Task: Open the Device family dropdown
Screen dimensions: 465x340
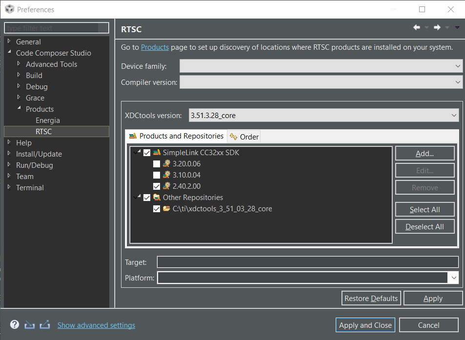Action: [458, 66]
